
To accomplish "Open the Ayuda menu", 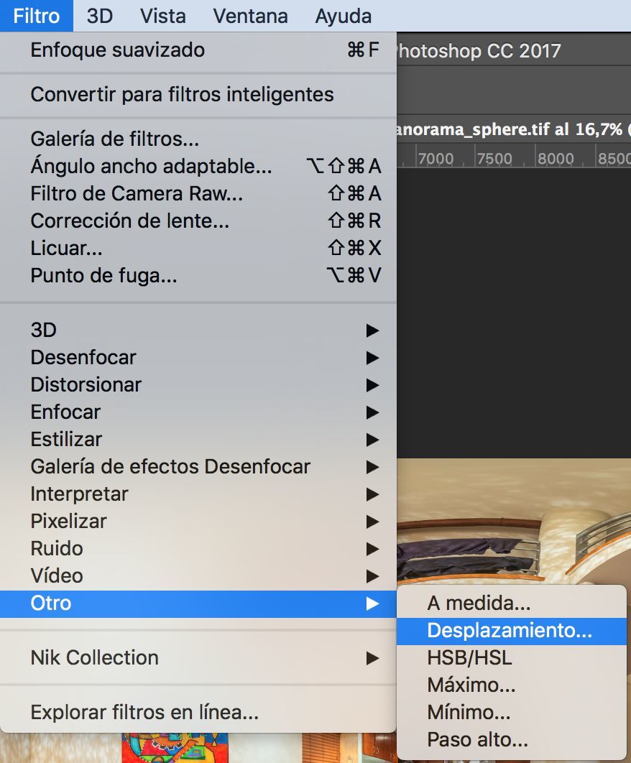I will (x=344, y=16).
